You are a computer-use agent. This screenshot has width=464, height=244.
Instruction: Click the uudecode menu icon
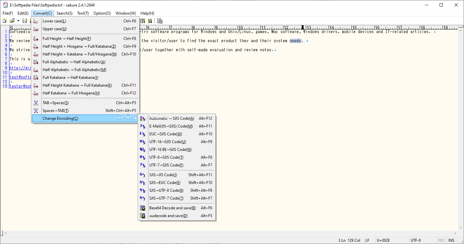pyautogui.click(x=143, y=216)
